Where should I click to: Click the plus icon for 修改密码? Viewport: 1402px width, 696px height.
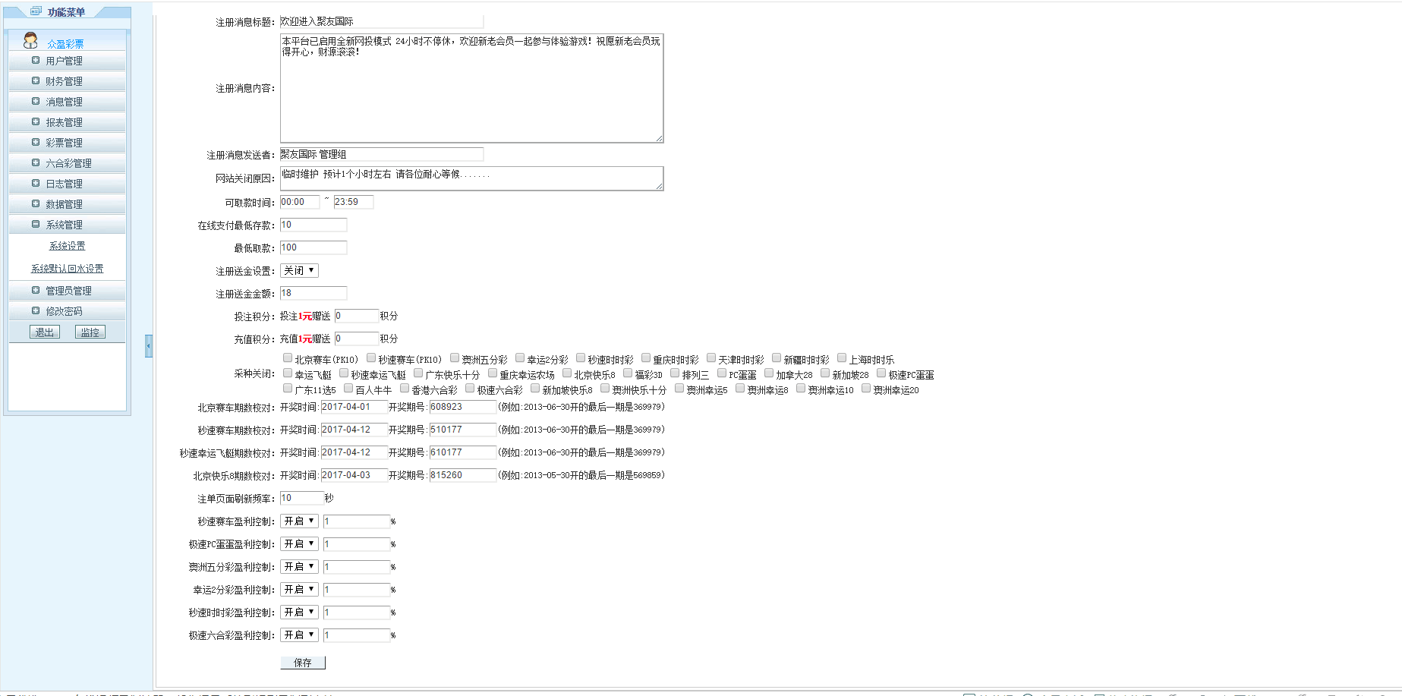(36, 310)
